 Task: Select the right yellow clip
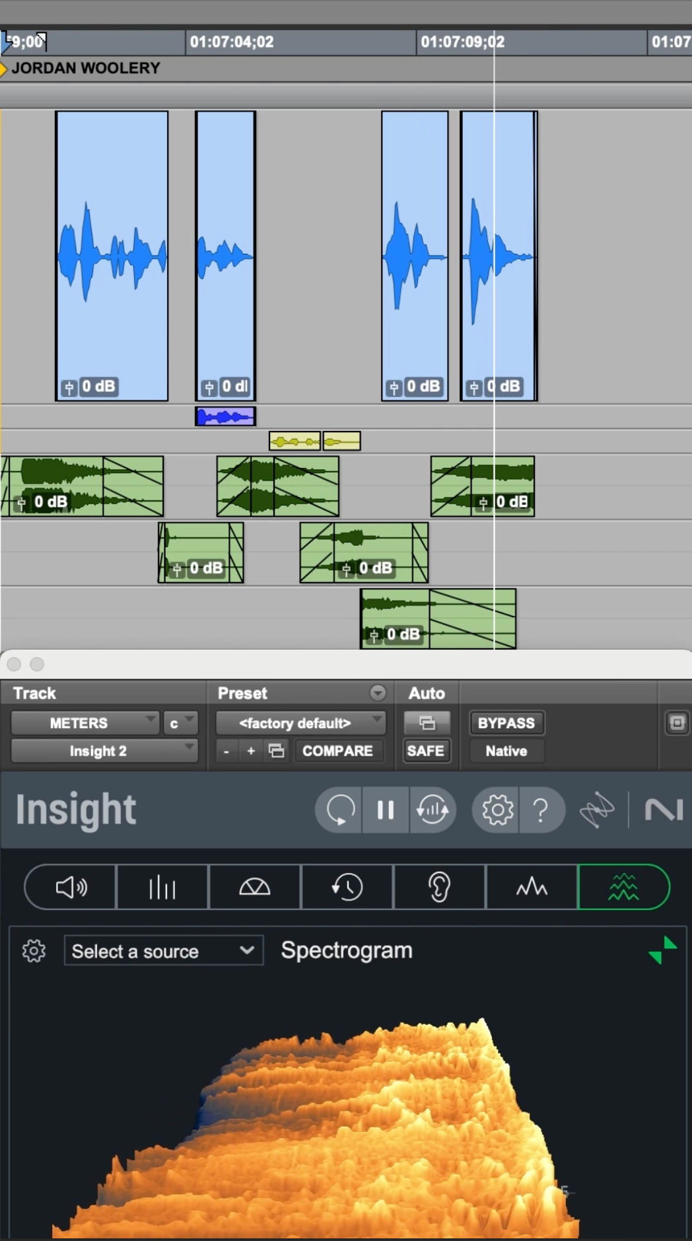[341, 441]
